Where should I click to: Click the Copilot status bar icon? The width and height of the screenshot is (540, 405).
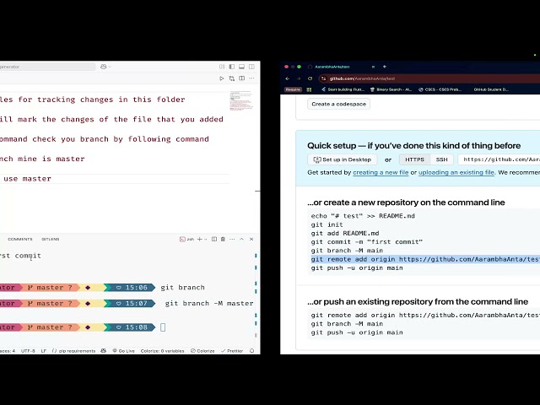pos(103,351)
